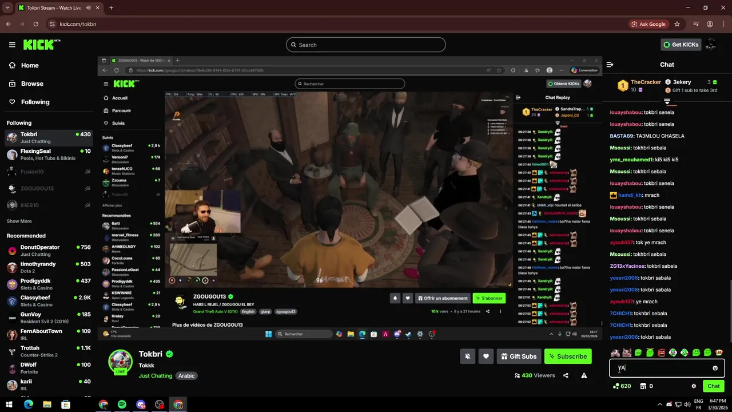
Task: Insert the first cat emote
Action: click(x=615, y=352)
